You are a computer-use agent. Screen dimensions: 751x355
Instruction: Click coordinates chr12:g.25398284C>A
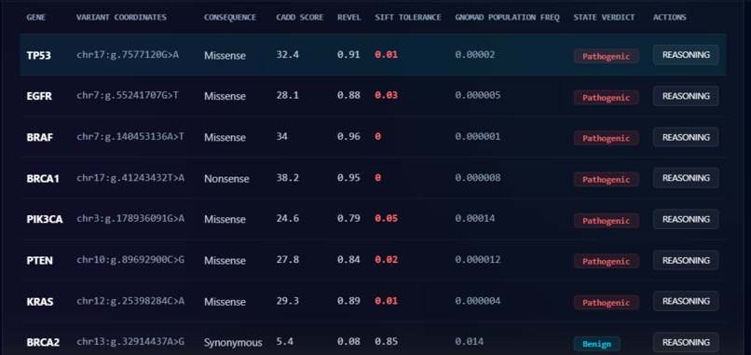tap(130, 301)
